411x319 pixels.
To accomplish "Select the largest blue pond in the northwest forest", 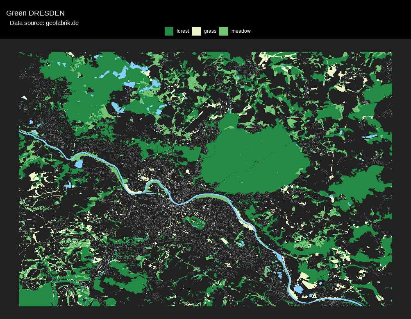I will pos(122,73).
